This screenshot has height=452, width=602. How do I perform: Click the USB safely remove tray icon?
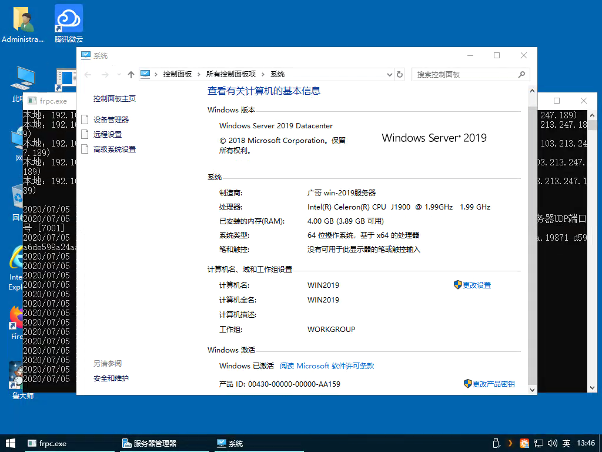(x=496, y=443)
